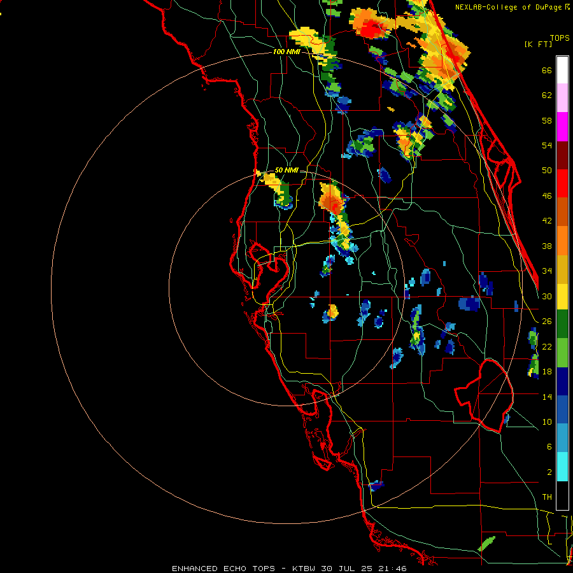
Task: Click the "38" legend value
Action: point(547,246)
